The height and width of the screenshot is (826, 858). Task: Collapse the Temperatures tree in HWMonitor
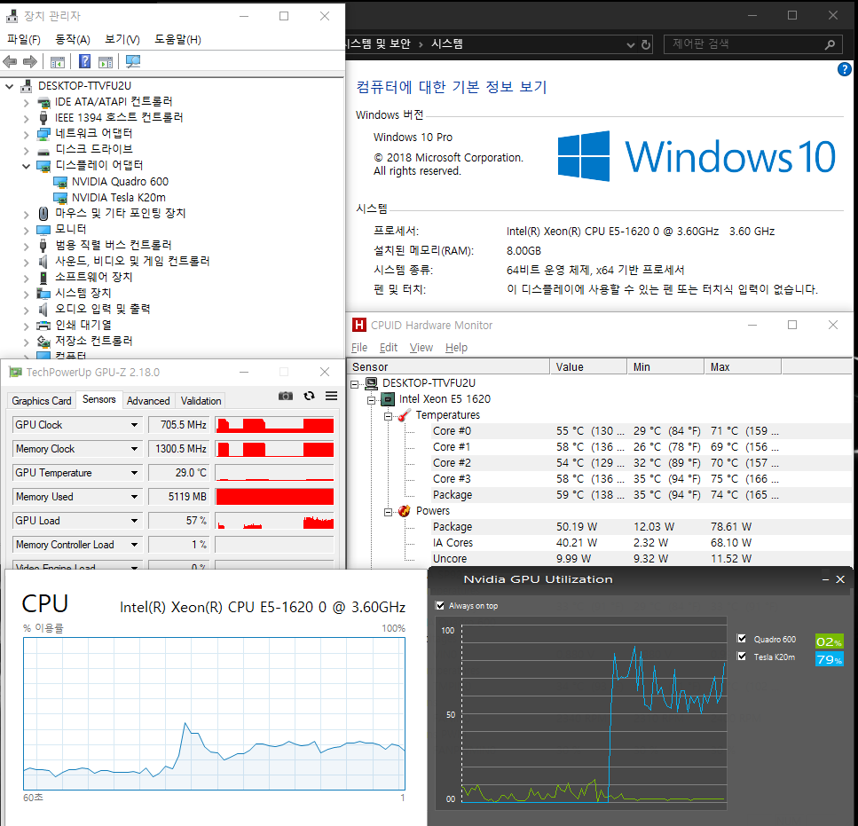[388, 416]
